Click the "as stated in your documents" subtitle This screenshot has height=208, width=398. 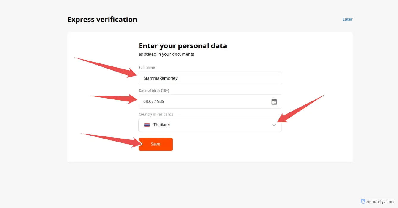point(166,54)
